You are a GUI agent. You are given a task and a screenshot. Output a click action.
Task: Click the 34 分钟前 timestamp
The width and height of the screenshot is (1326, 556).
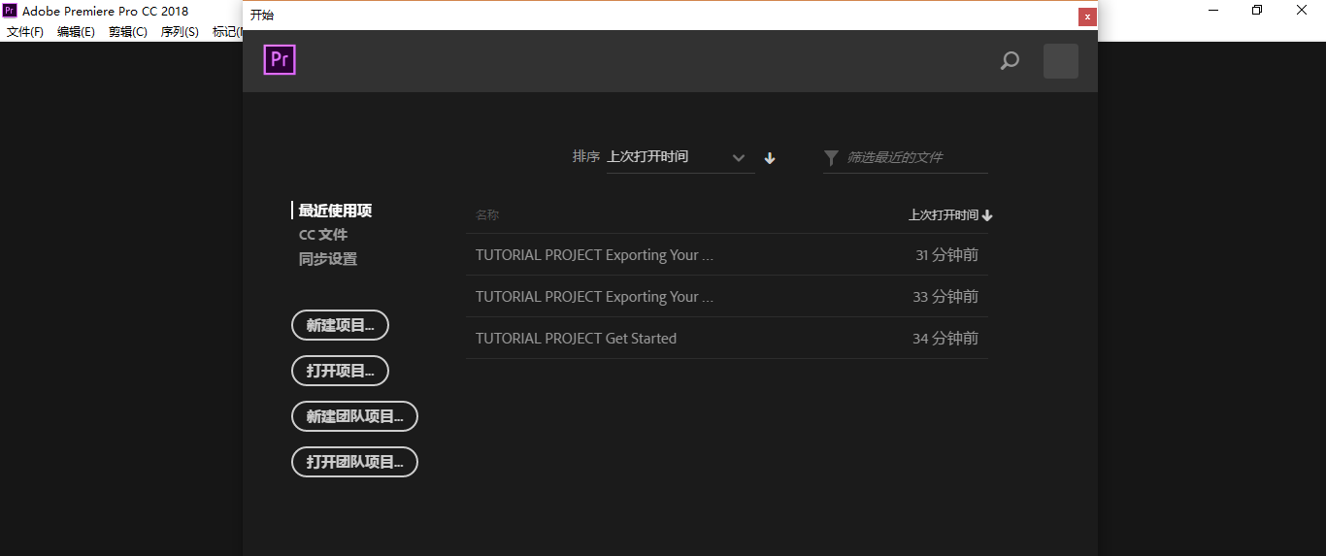tap(945, 339)
